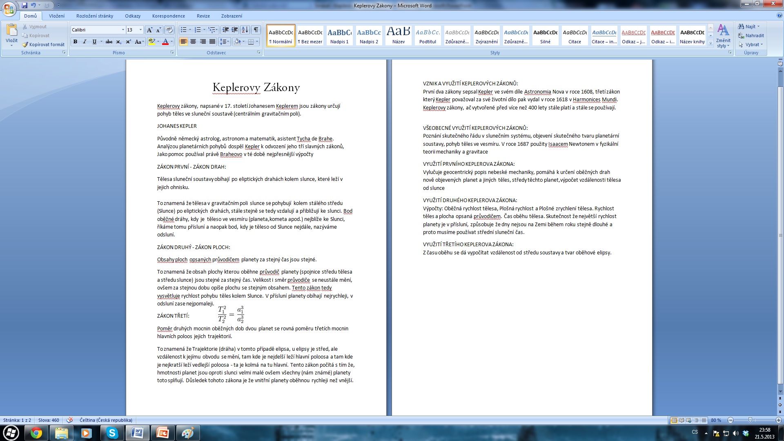Center-align the paragraph text
This screenshot has width=784, height=441.
tap(193, 42)
